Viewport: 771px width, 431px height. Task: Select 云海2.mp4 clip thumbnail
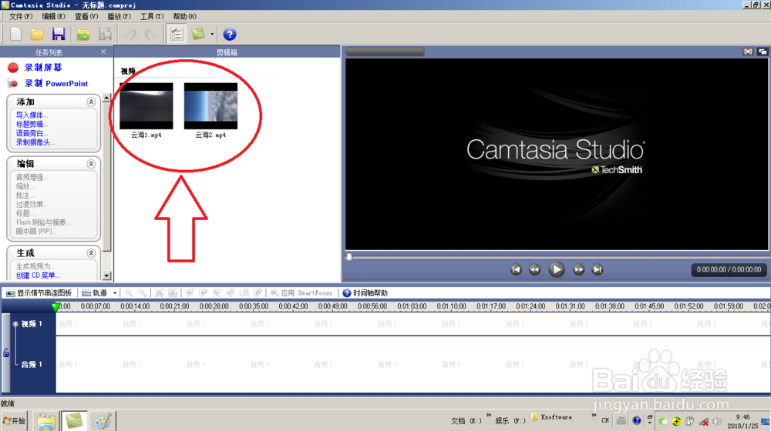point(210,105)
